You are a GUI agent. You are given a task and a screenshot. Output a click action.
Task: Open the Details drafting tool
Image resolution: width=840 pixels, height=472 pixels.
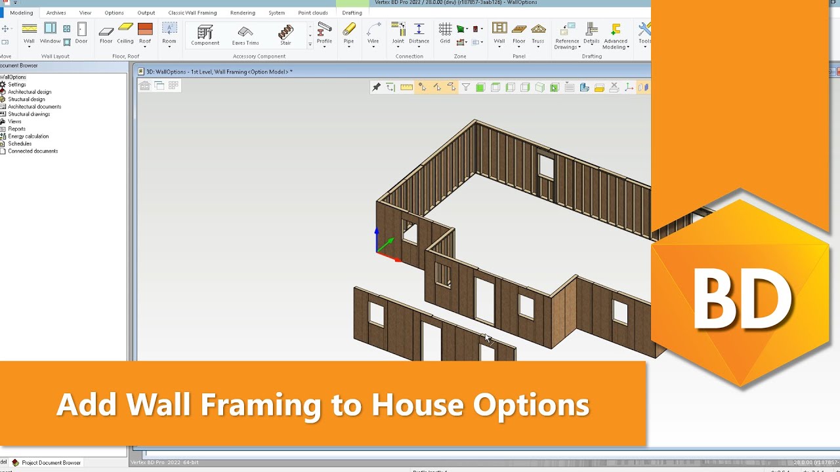(591, 33)
